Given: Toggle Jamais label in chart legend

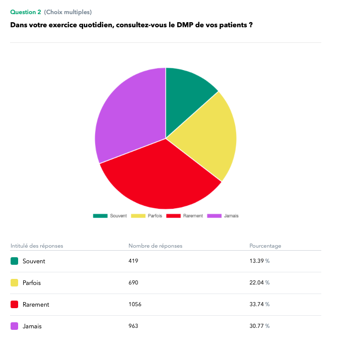Looking at the screenshot, I should pyautogui.click(x=232, y=216).
